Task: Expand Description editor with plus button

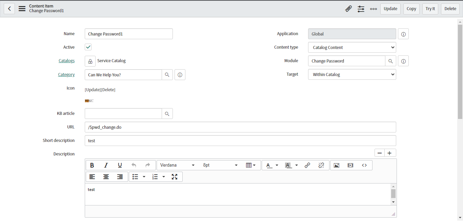Action: 390,153
